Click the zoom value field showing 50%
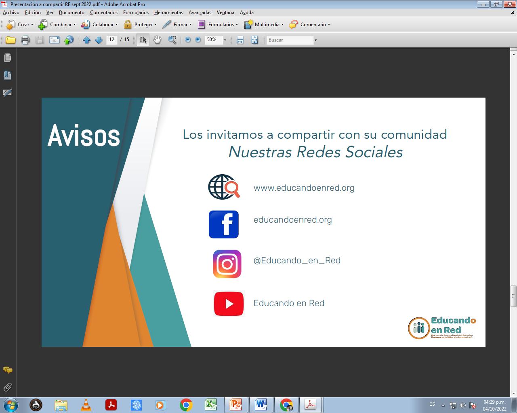 click(x=214, y=40)
